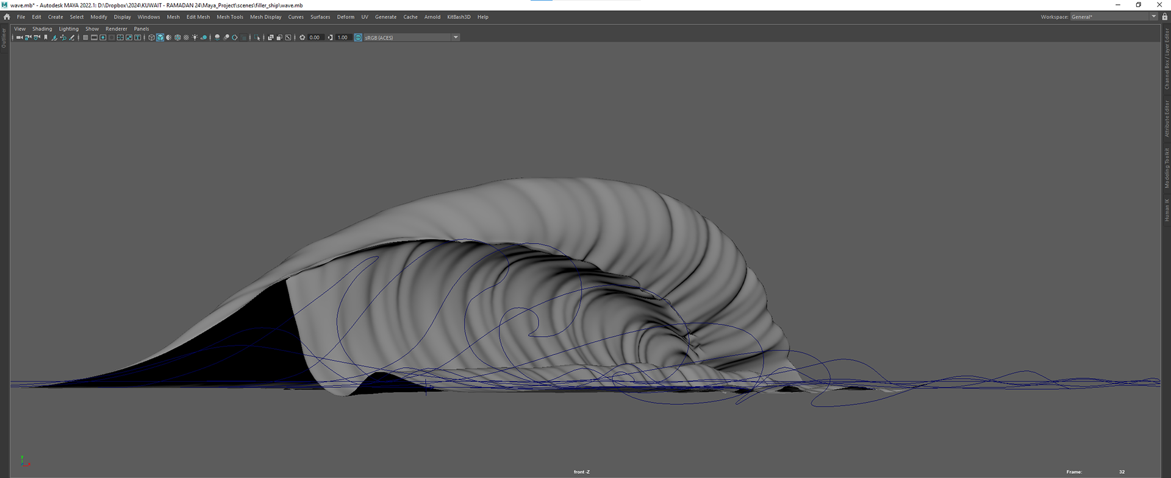Open the Edit Mesh menu

198,17
